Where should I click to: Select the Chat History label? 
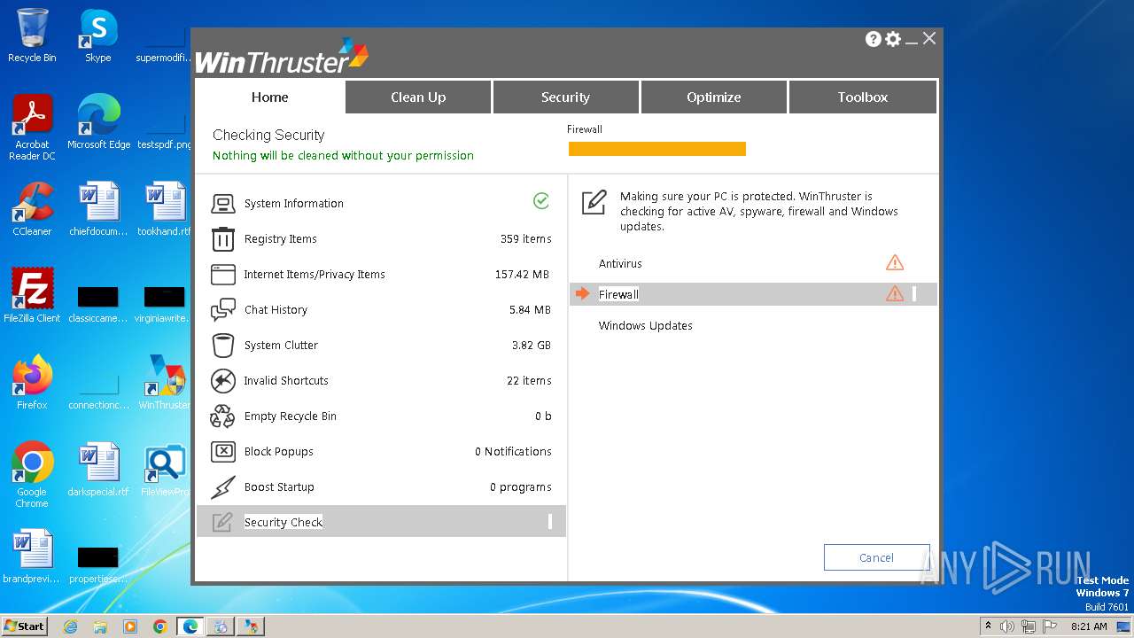[x=276, y=310]
